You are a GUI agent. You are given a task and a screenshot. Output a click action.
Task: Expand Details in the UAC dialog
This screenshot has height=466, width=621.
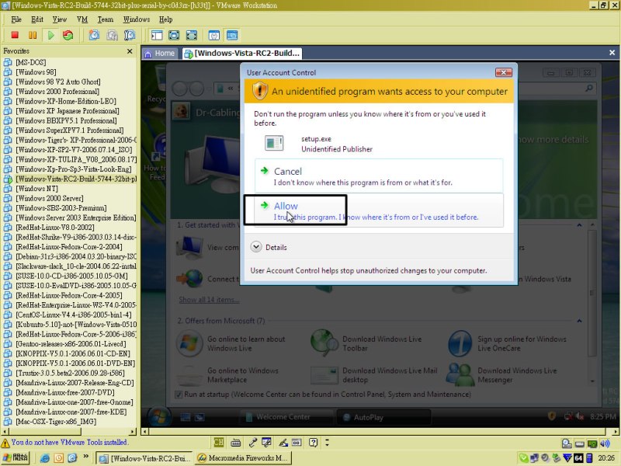(269, 247)
